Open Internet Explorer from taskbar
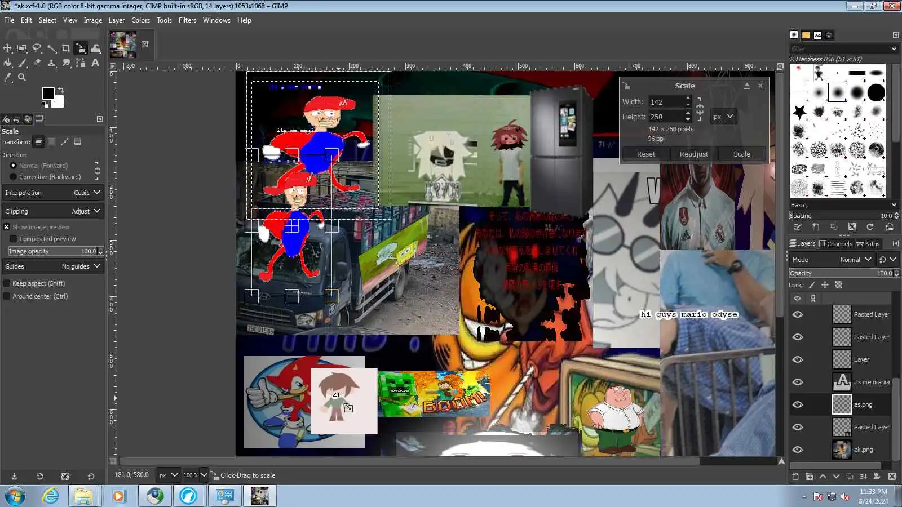 coord(51,496)
